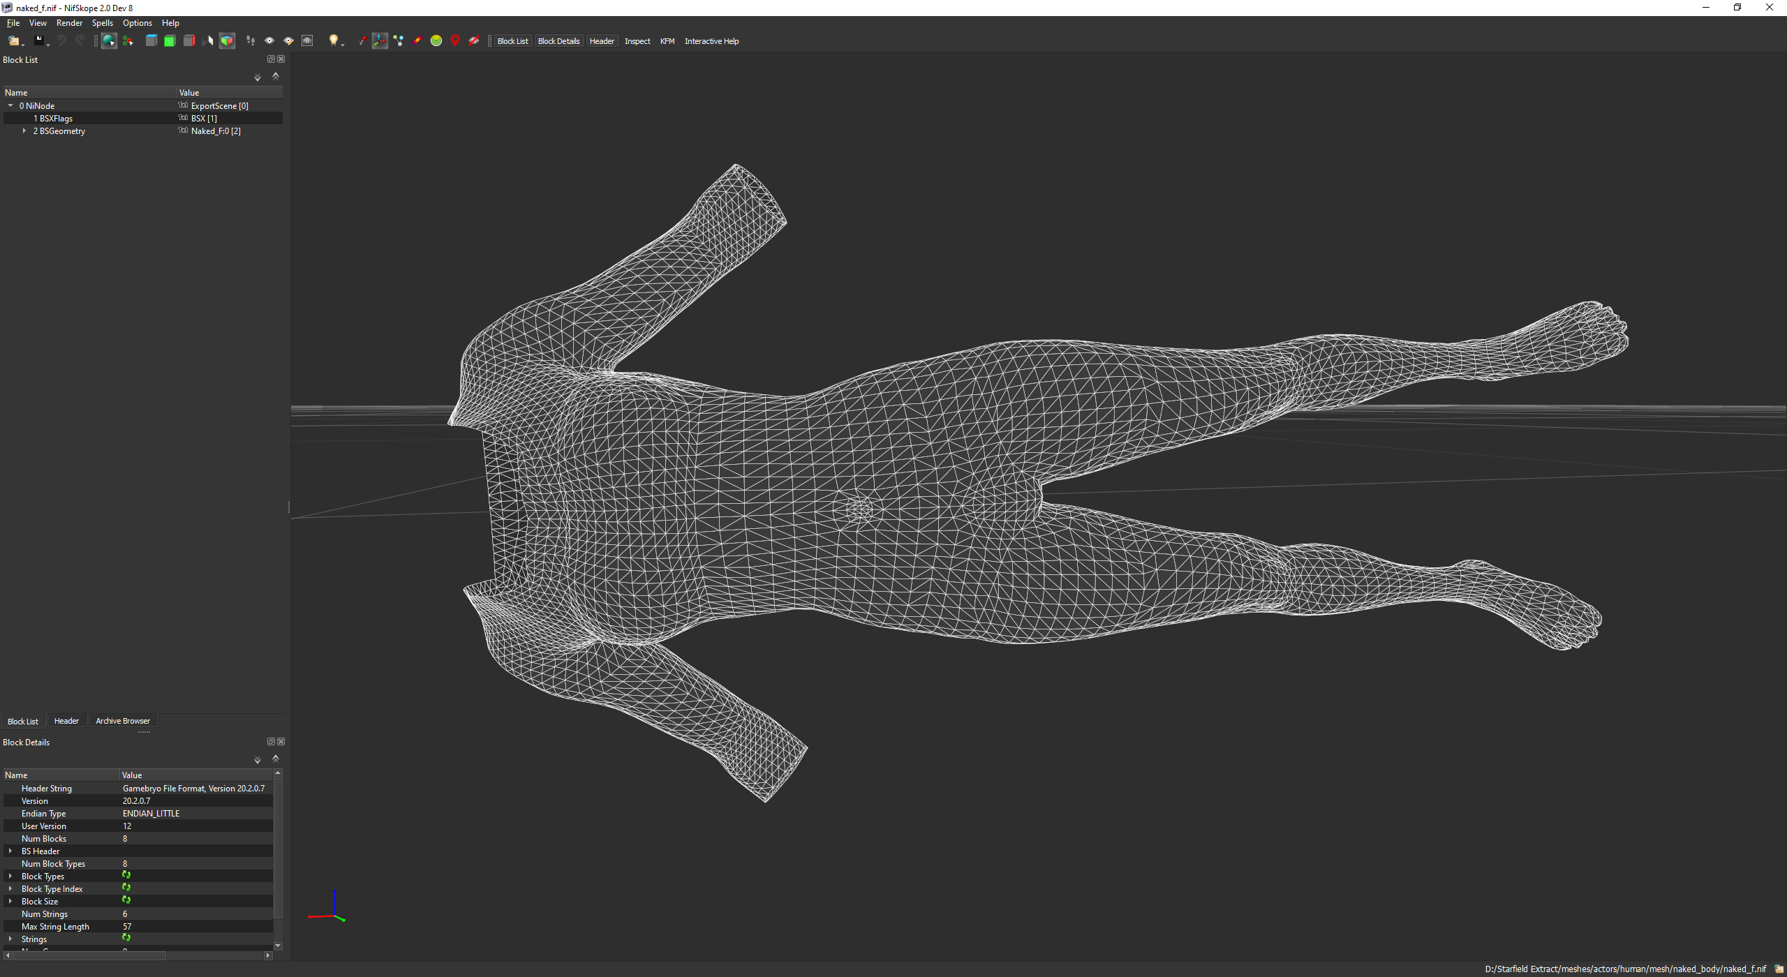Click the Interactive Help button

(711, 41)
